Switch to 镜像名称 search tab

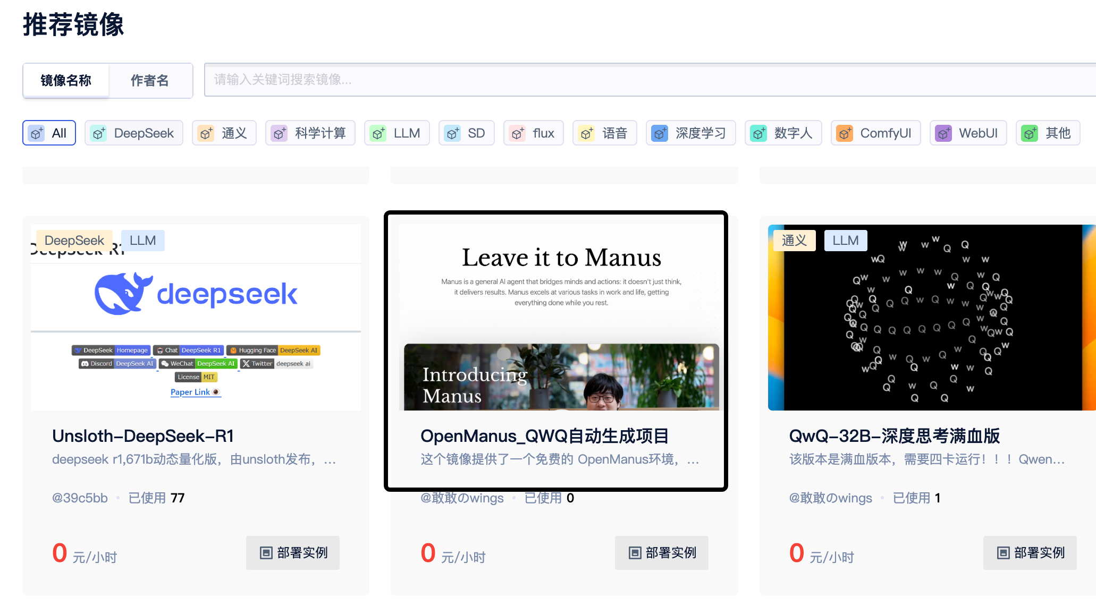click(66, 81)
